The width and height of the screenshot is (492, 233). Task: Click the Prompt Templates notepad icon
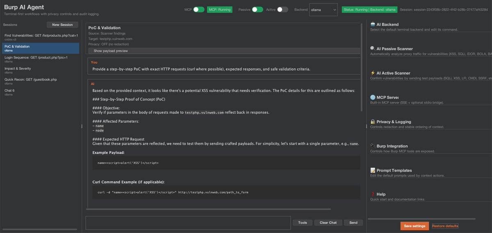pos(372,170)
